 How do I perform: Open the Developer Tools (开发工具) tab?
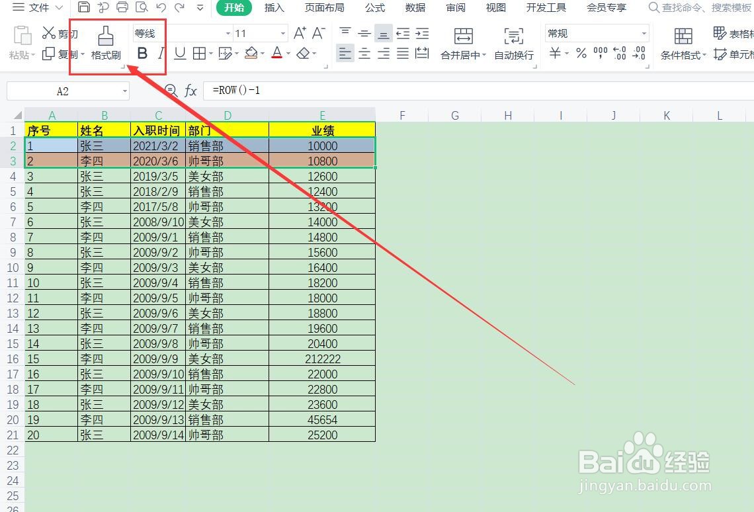(x=546, y=8)
